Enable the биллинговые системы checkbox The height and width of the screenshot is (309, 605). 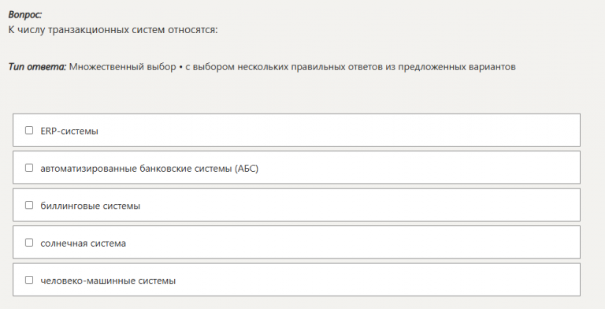coord(29,205)
